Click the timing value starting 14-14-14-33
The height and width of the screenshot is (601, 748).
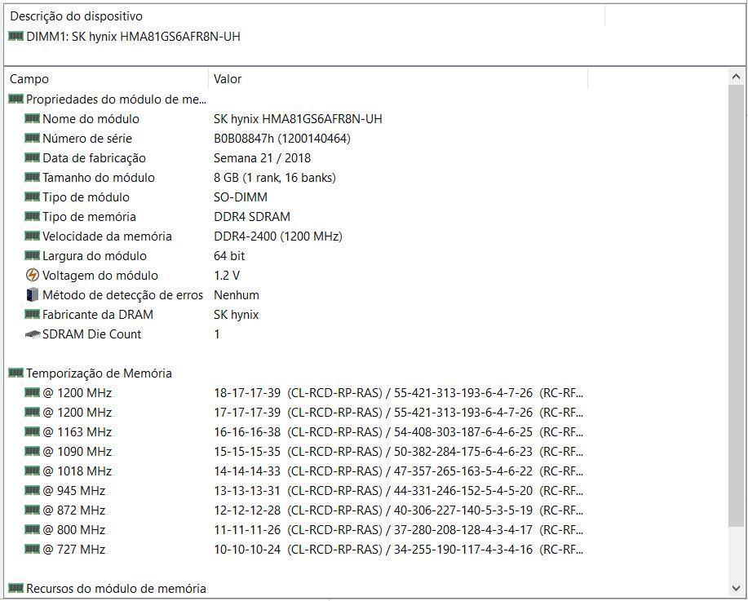point(398,471)
